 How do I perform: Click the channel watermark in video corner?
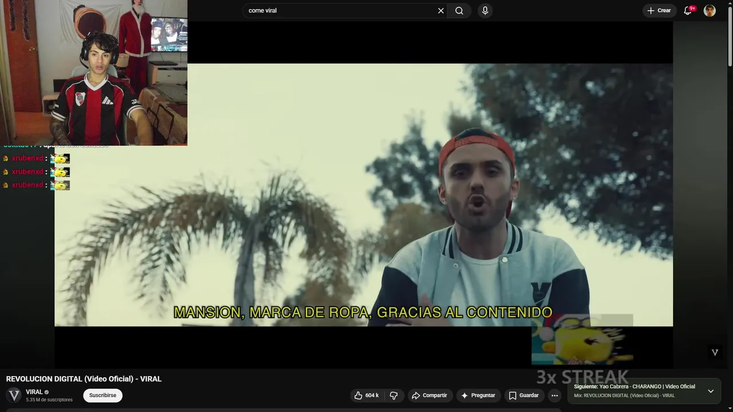(x=715, y=352)
